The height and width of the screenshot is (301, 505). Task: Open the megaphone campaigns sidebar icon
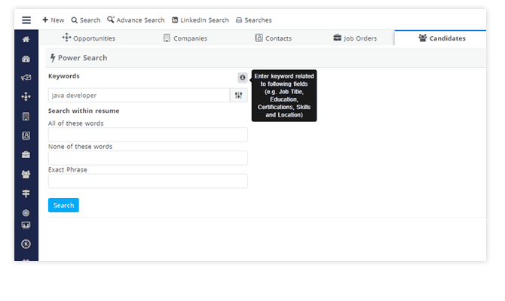(x=26, y=78)
